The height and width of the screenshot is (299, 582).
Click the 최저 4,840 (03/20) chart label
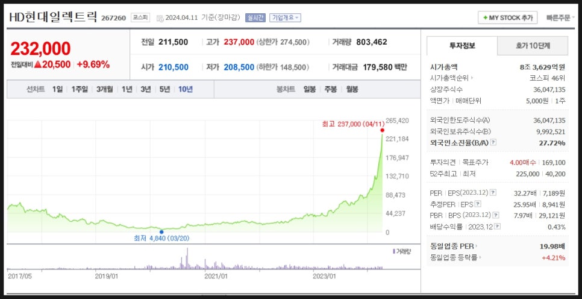click(161, 239)
